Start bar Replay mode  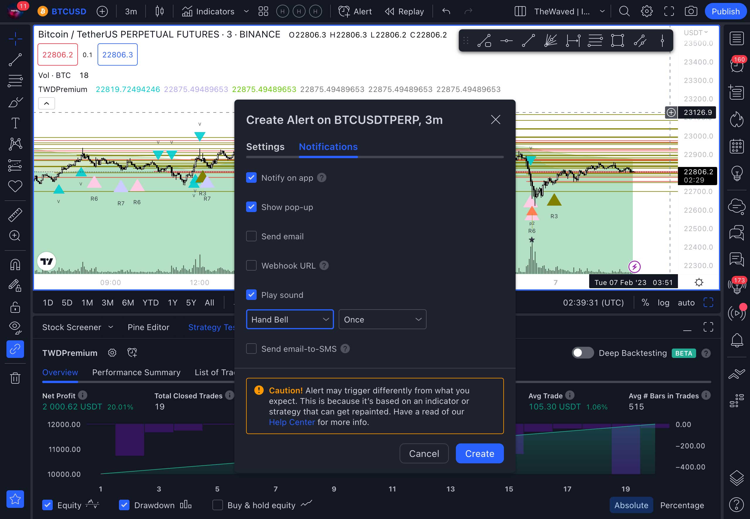click(x=404, y=11)
